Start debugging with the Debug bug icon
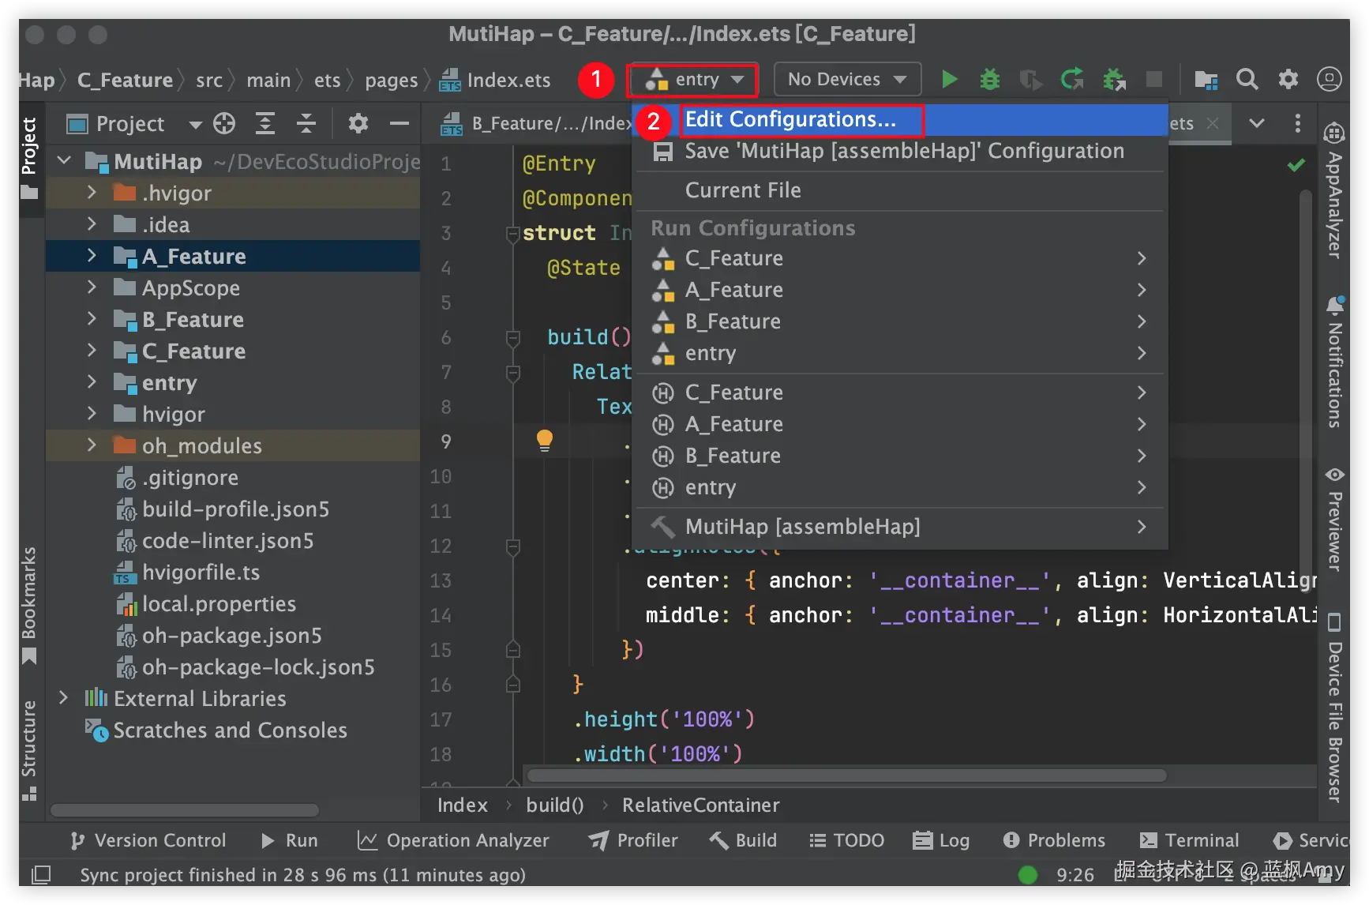Screen dimensions: 1369x905 point(989,79)
